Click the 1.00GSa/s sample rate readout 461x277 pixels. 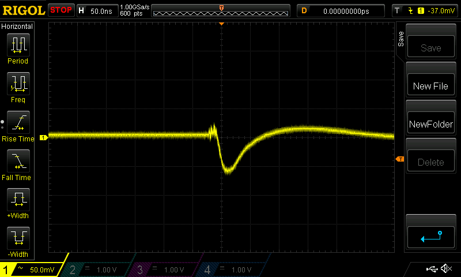point(135,7)
